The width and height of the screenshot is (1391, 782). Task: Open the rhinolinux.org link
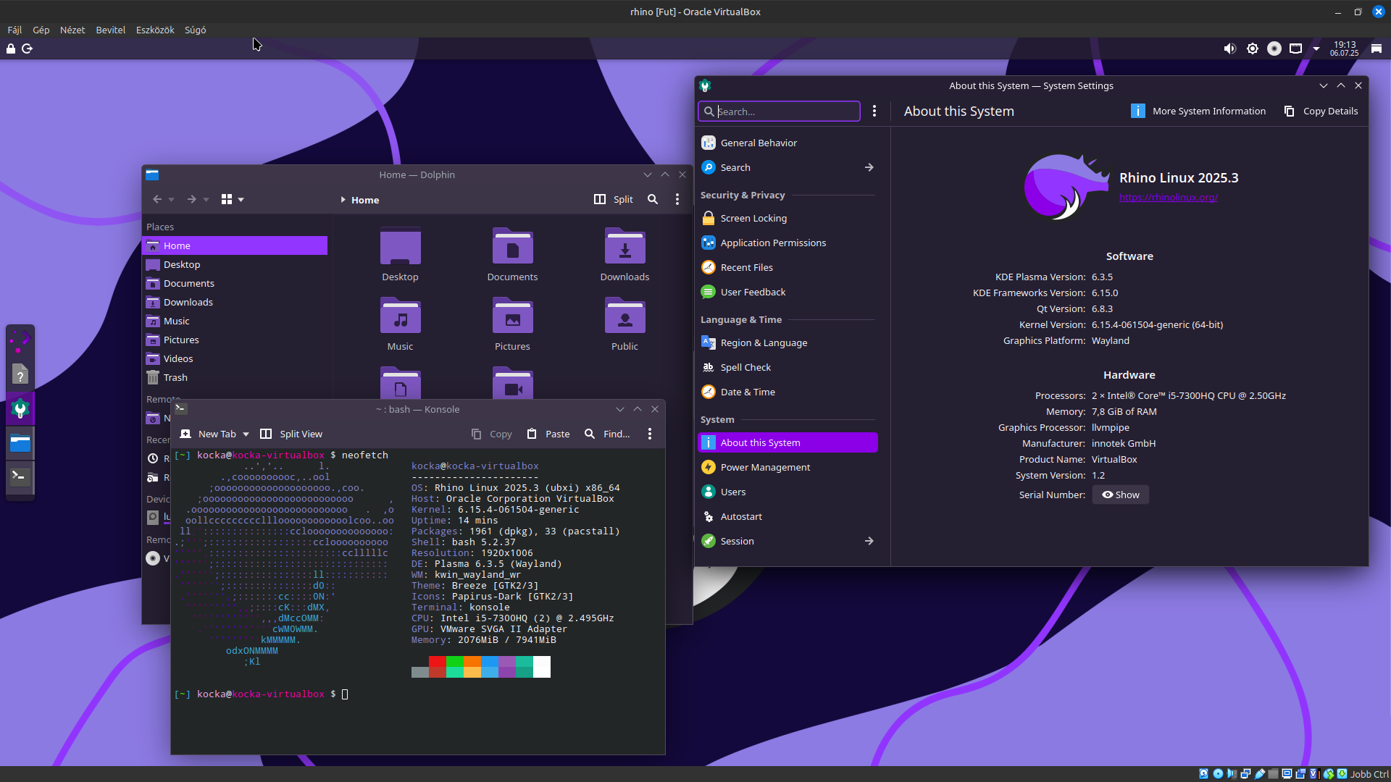click(x=1168, y=197)
